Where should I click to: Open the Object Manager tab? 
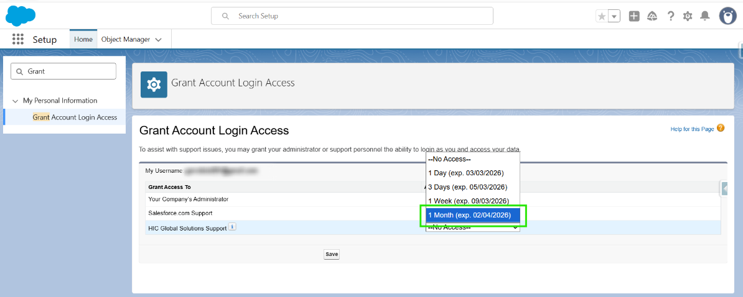click(x=126, y=39)
